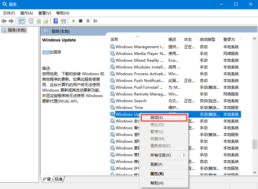Select Windows Media Player N... service
This screenshot has height=189, width=258.
pos(175,53)
